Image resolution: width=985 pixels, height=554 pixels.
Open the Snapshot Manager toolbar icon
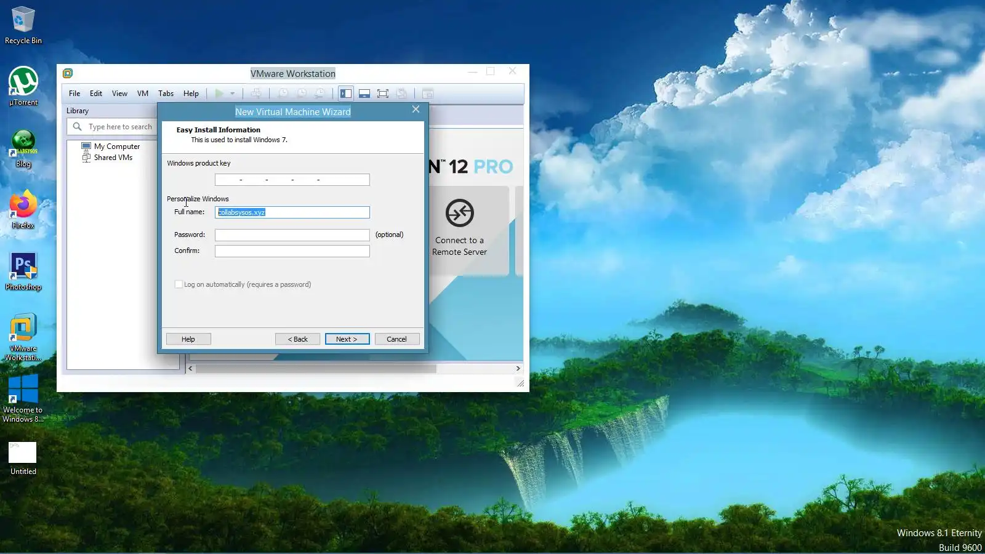pos(320,94)
